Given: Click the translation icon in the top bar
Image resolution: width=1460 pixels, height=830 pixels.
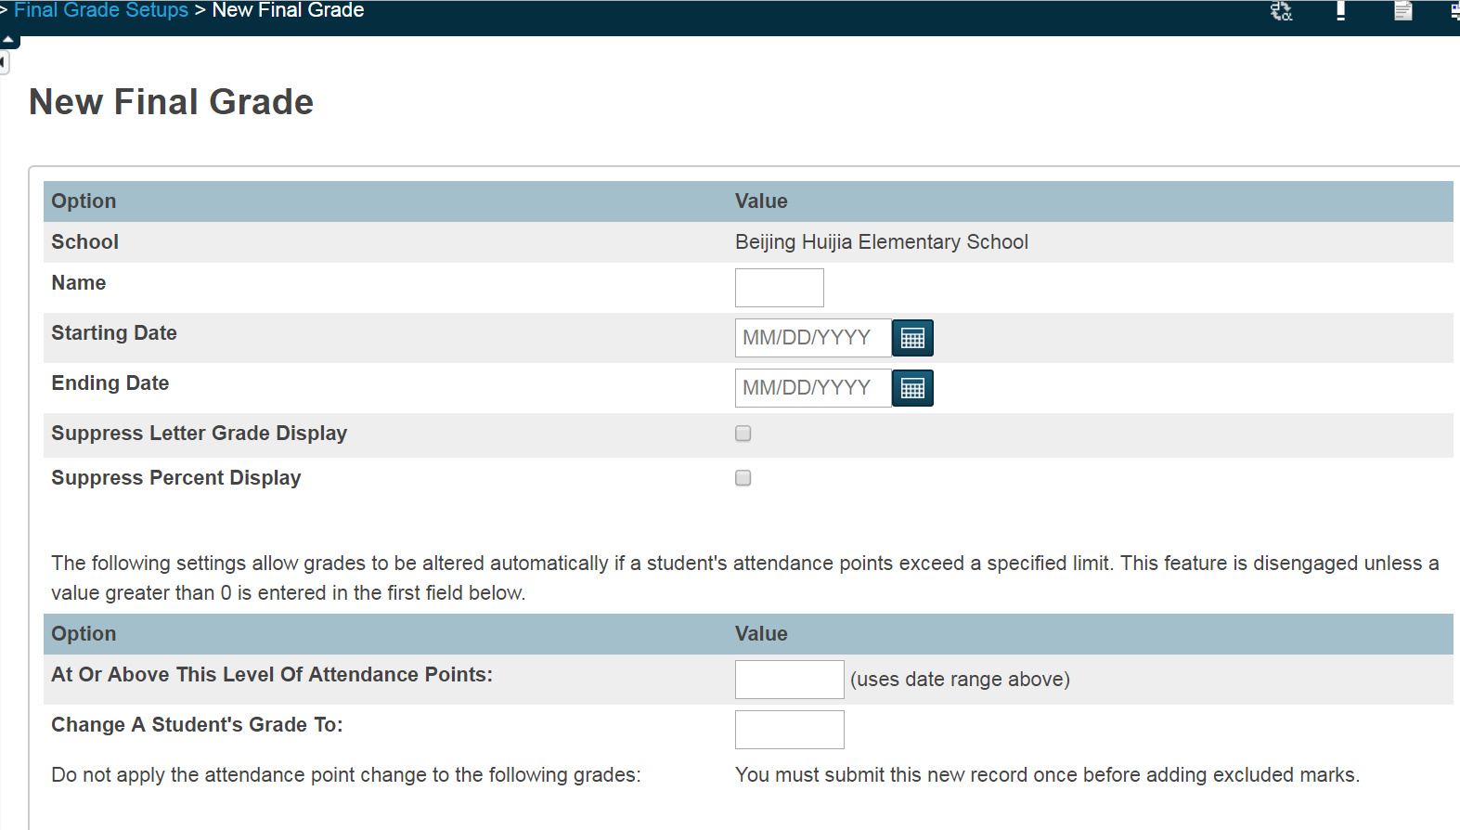Looking at the screenshot, I should [x=1281, y=12].
